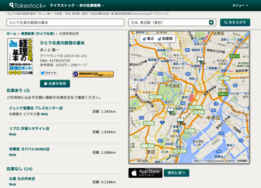Open 検索結果 (ひとり社長) breadcrumb link

coord(37,34)
